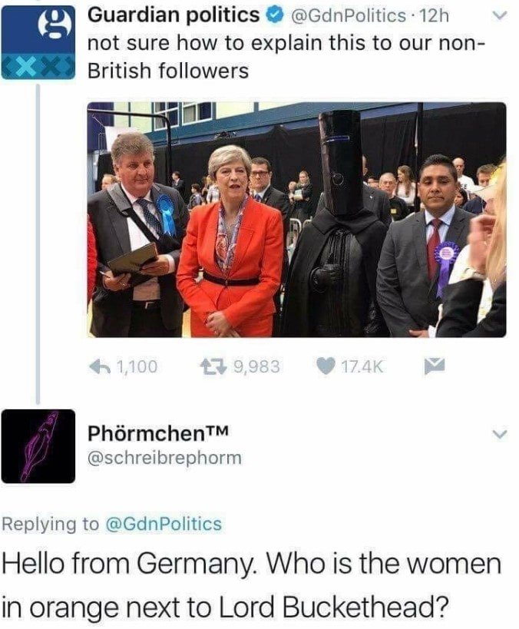Open the attached tweet photo
This screenshot has height=629, width=519.
(x=297, y=220)
